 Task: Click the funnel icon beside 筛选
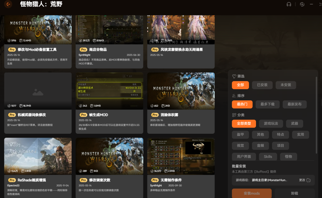pos(234,76)
